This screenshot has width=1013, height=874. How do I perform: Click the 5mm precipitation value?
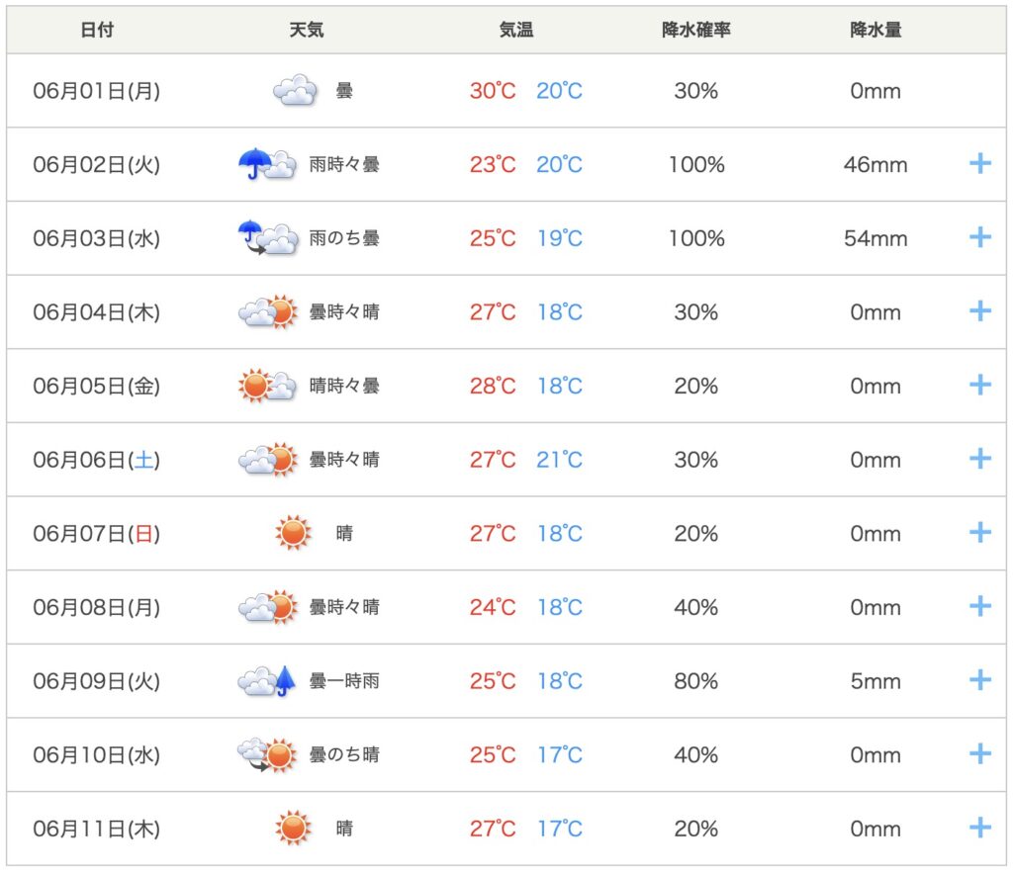[875, 681]
